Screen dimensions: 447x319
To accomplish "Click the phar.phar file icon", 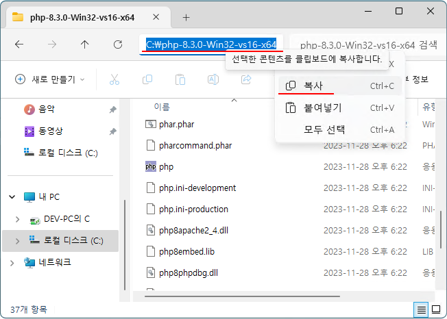I will click(151, 124).
